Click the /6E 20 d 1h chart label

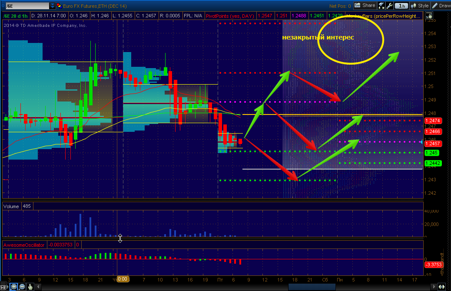[16, 16]
